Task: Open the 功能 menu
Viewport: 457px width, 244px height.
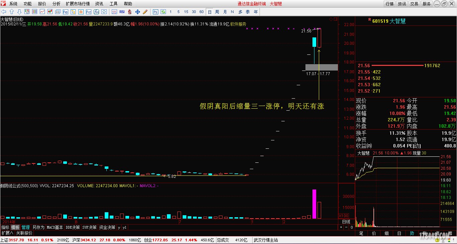Action: (27, 4)
